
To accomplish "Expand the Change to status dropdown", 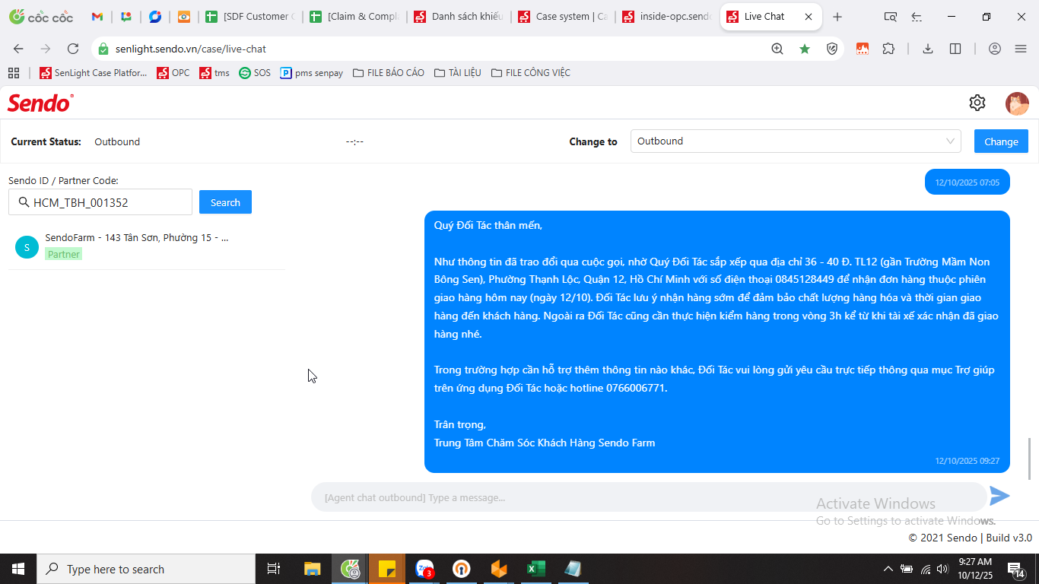I will 796,141.
